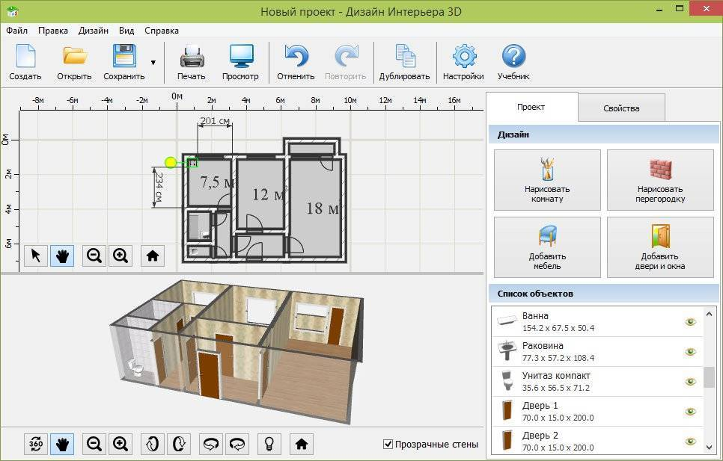Open Настройки settings
Viewport: 723px width, 461px height.
click(463, 63)
